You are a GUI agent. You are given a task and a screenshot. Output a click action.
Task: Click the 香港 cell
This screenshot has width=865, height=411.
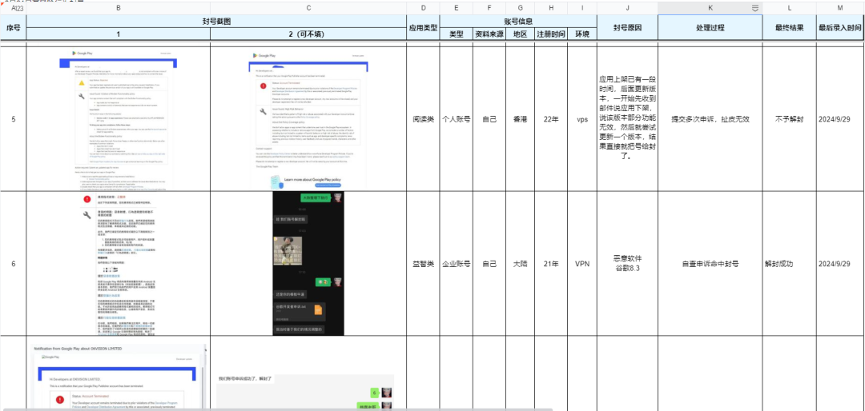click(x=521, y=119)
